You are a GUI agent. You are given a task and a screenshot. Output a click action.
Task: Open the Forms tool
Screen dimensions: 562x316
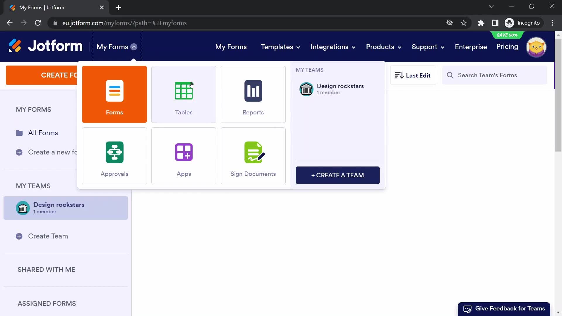coord(115,94)
